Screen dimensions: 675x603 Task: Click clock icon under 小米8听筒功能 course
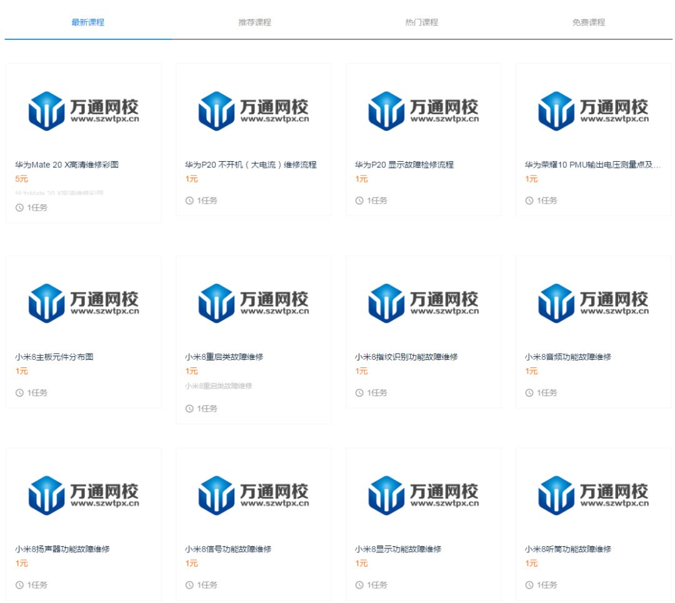pyautogui.click(x=529, y=585)
